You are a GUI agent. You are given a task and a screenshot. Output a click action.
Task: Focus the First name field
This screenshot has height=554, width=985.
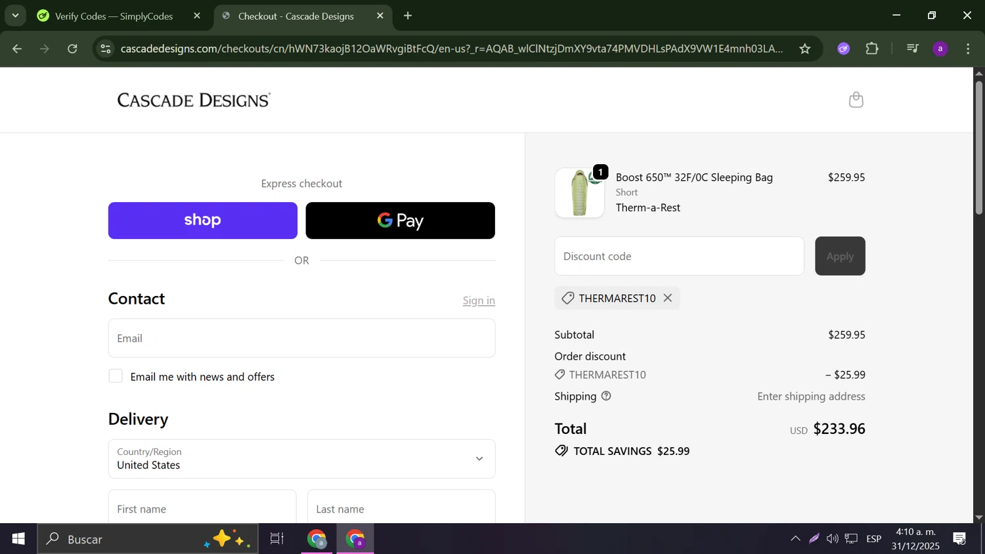(202, 508)
